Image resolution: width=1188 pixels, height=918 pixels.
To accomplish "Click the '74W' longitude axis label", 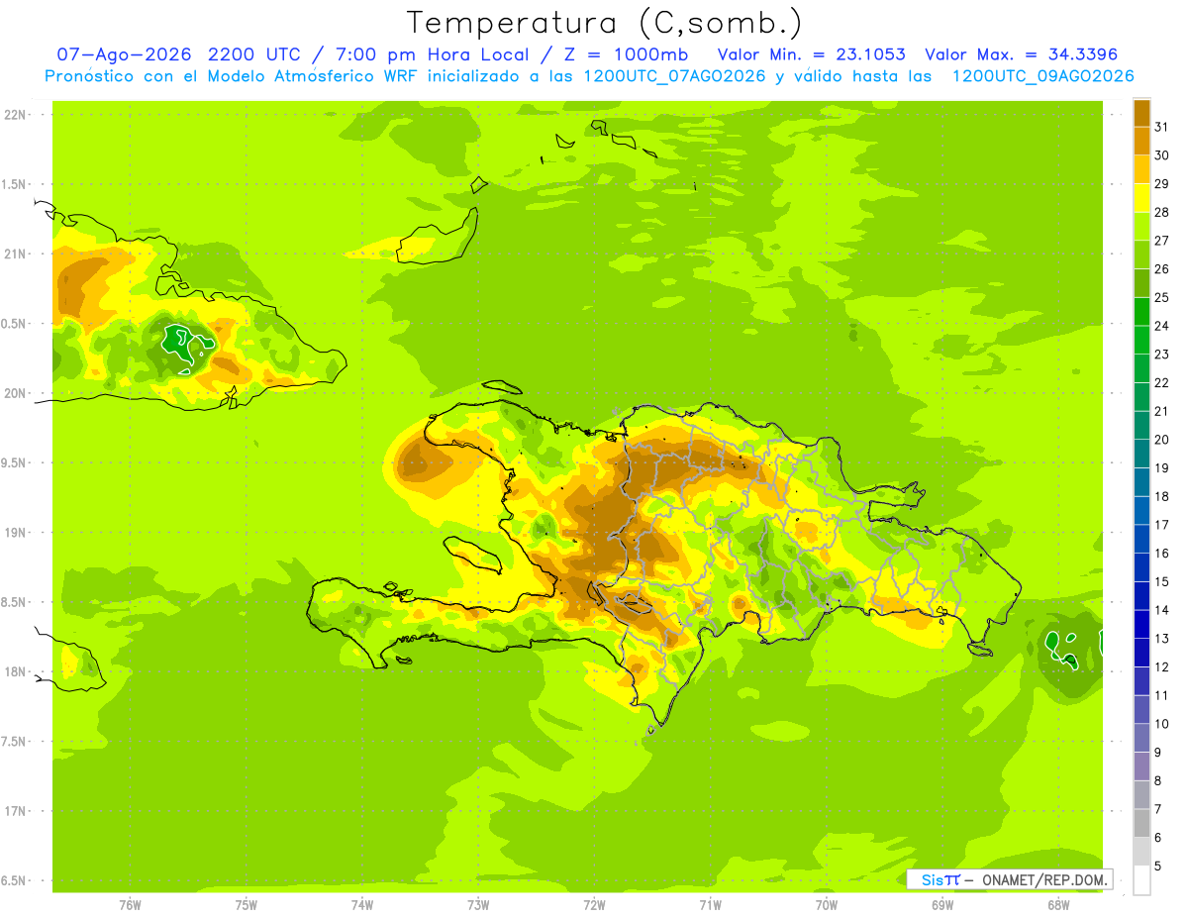I will point(362,905).
